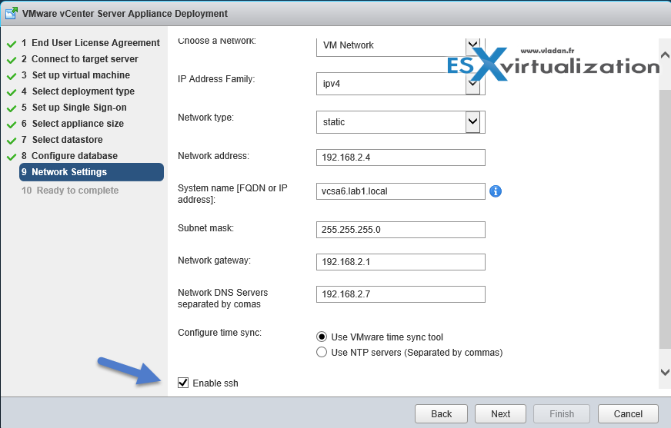The image size is (671, 428).
Task: Click the green check beside End User License Agreement
Action: (12, 44)
